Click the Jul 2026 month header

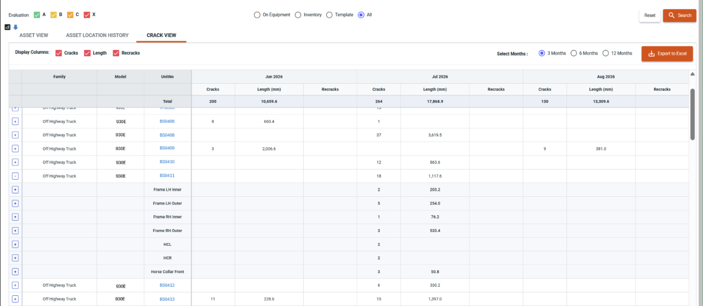coord(440,77)
